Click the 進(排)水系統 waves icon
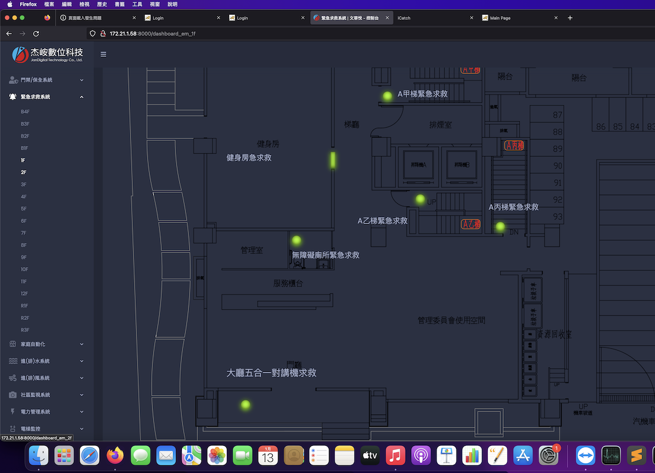 (x=13, y=361)
